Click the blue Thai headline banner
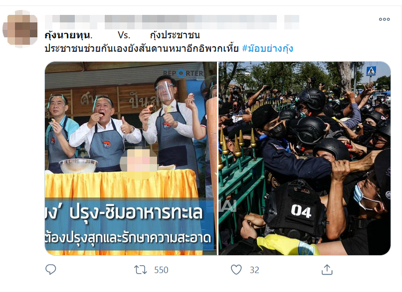Viewport: 402px width, 292px height. [129, 224]
